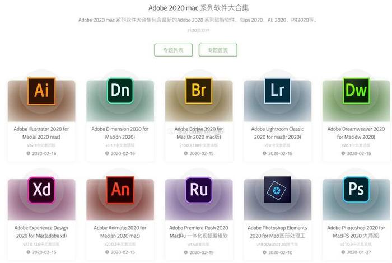The image size is (392, 263).
Task: Click date 2020-02-16 on Illustrator card
Action: click(44, 153)
